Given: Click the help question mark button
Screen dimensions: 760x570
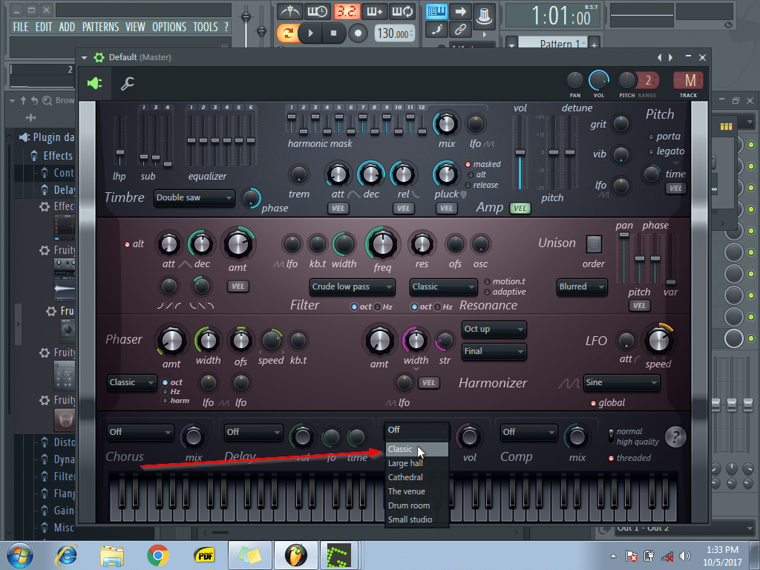Looking at the screenshot, I should point(675,436).
